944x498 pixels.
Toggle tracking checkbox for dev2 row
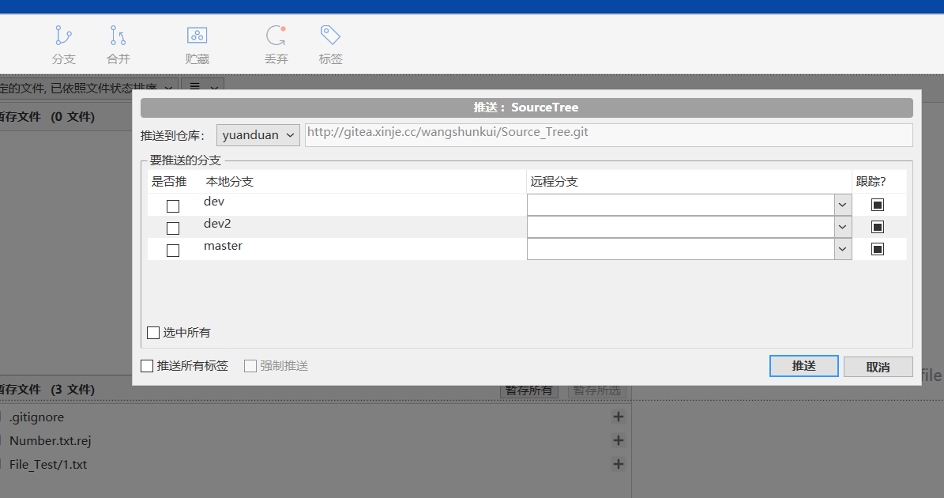[x=878, y=227]
